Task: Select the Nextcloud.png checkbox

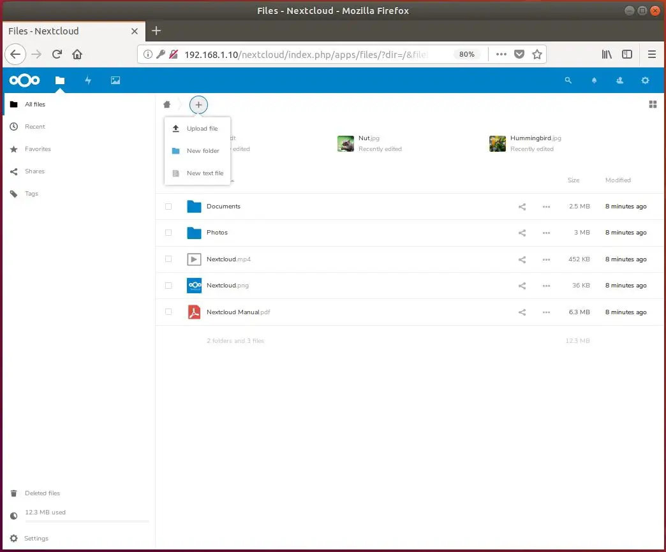Action: click(x=168, y=286)
